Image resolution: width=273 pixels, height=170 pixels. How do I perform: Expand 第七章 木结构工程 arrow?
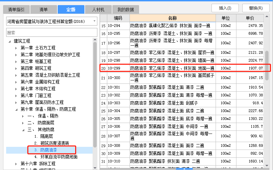(16, 89)
